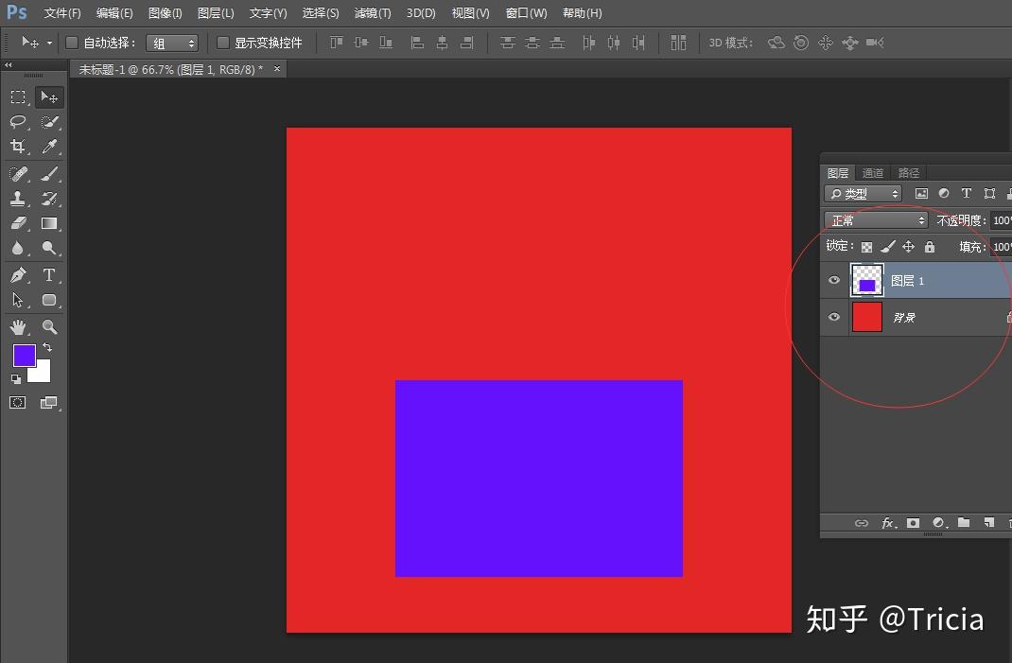Toggle pixel layer filter
Viewport: 1012px width, 663px height.
(921, 193)
